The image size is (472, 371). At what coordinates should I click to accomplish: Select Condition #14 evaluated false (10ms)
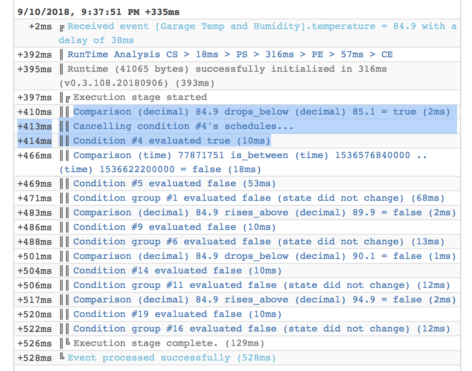click(x=178, y=271)
